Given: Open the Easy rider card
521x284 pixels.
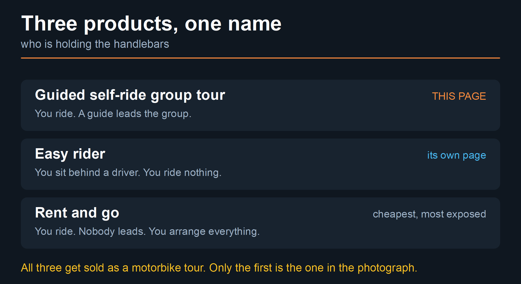Looking at the screenshot, I should (x=260, y=164).
